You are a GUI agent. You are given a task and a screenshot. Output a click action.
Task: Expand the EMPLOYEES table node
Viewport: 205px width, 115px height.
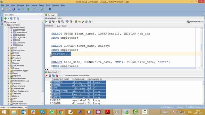pos(12,35)
